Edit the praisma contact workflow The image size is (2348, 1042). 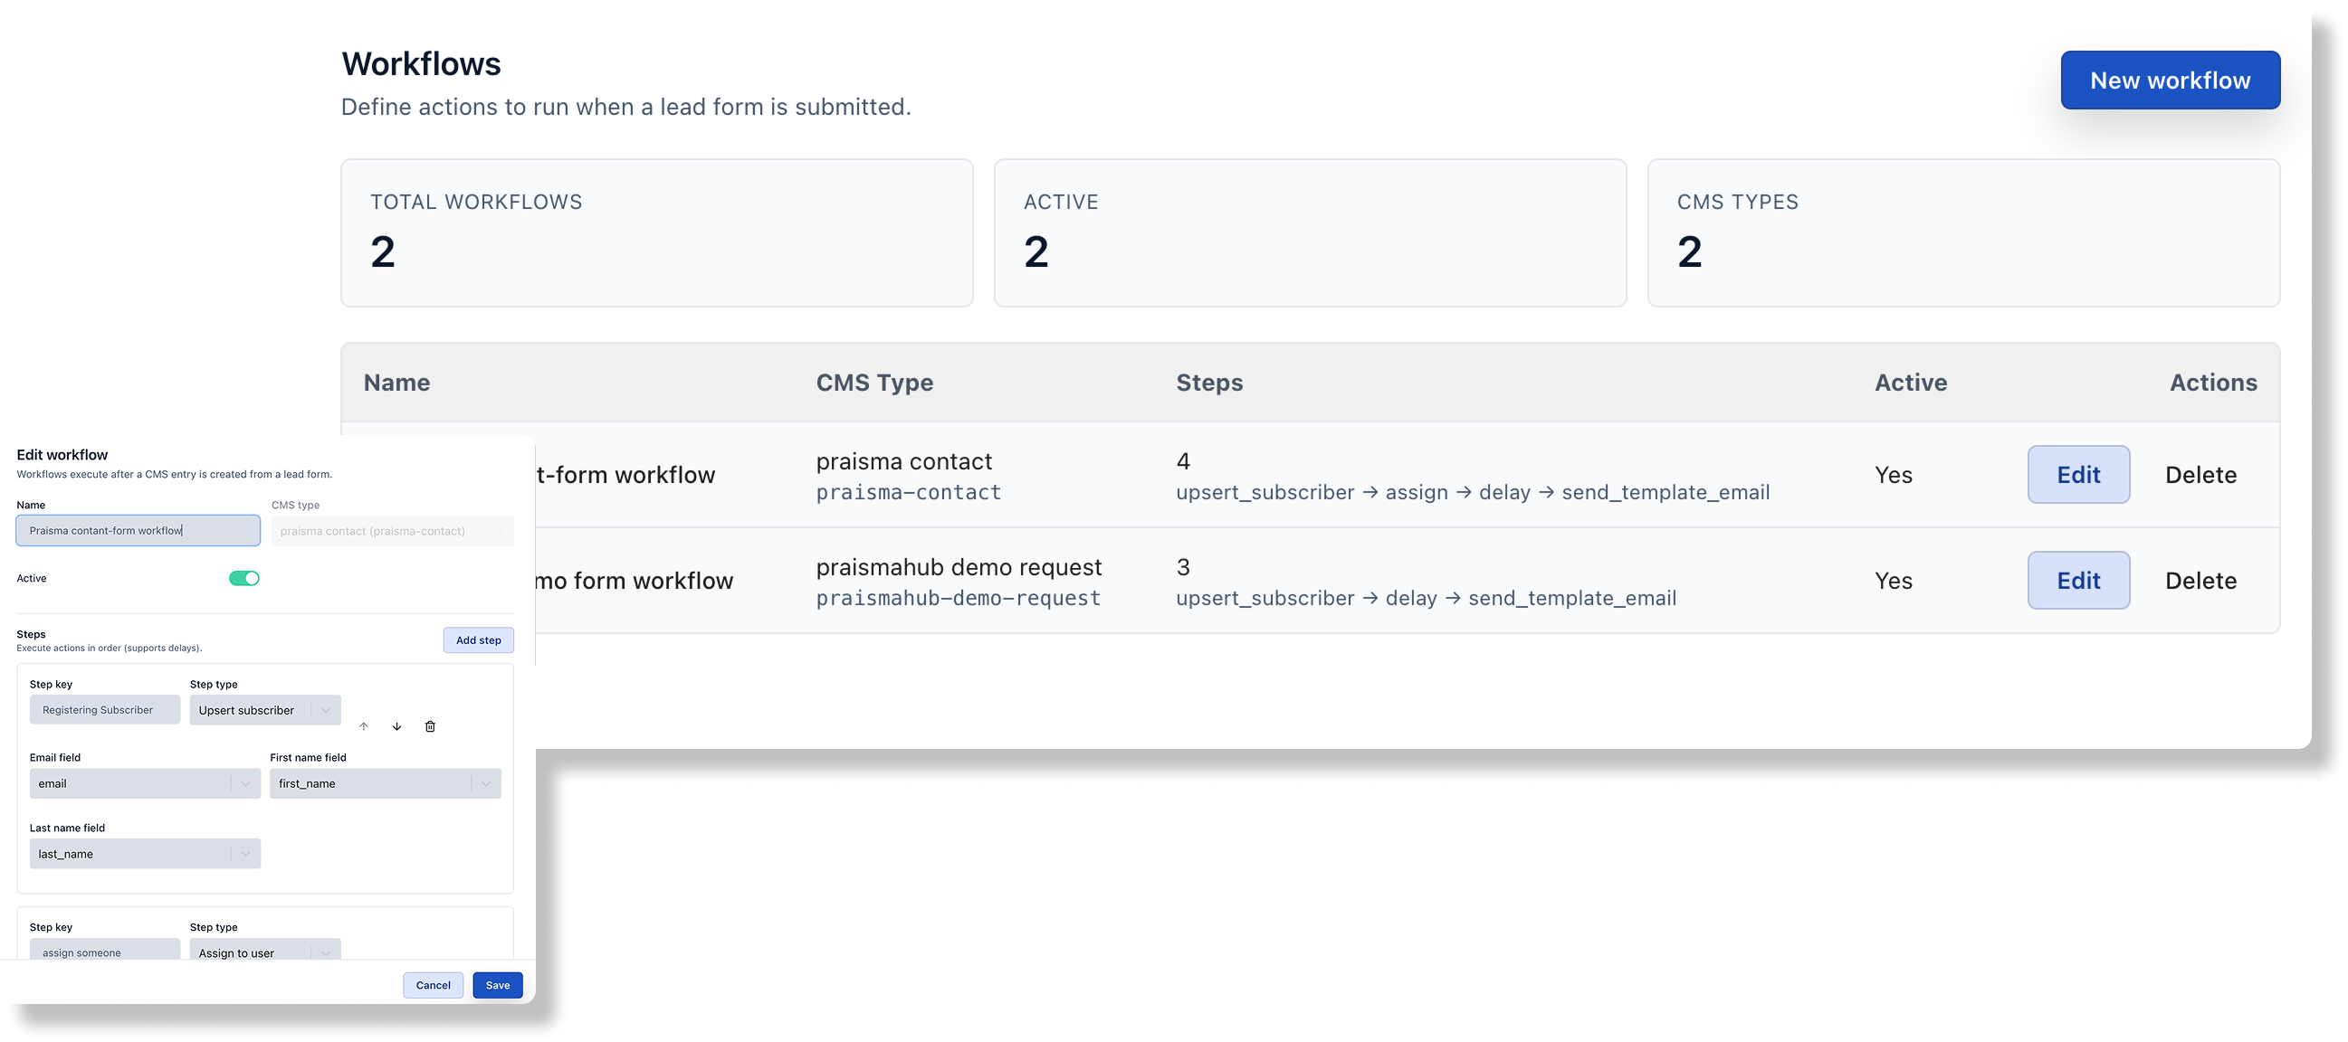pos(2078,475)
